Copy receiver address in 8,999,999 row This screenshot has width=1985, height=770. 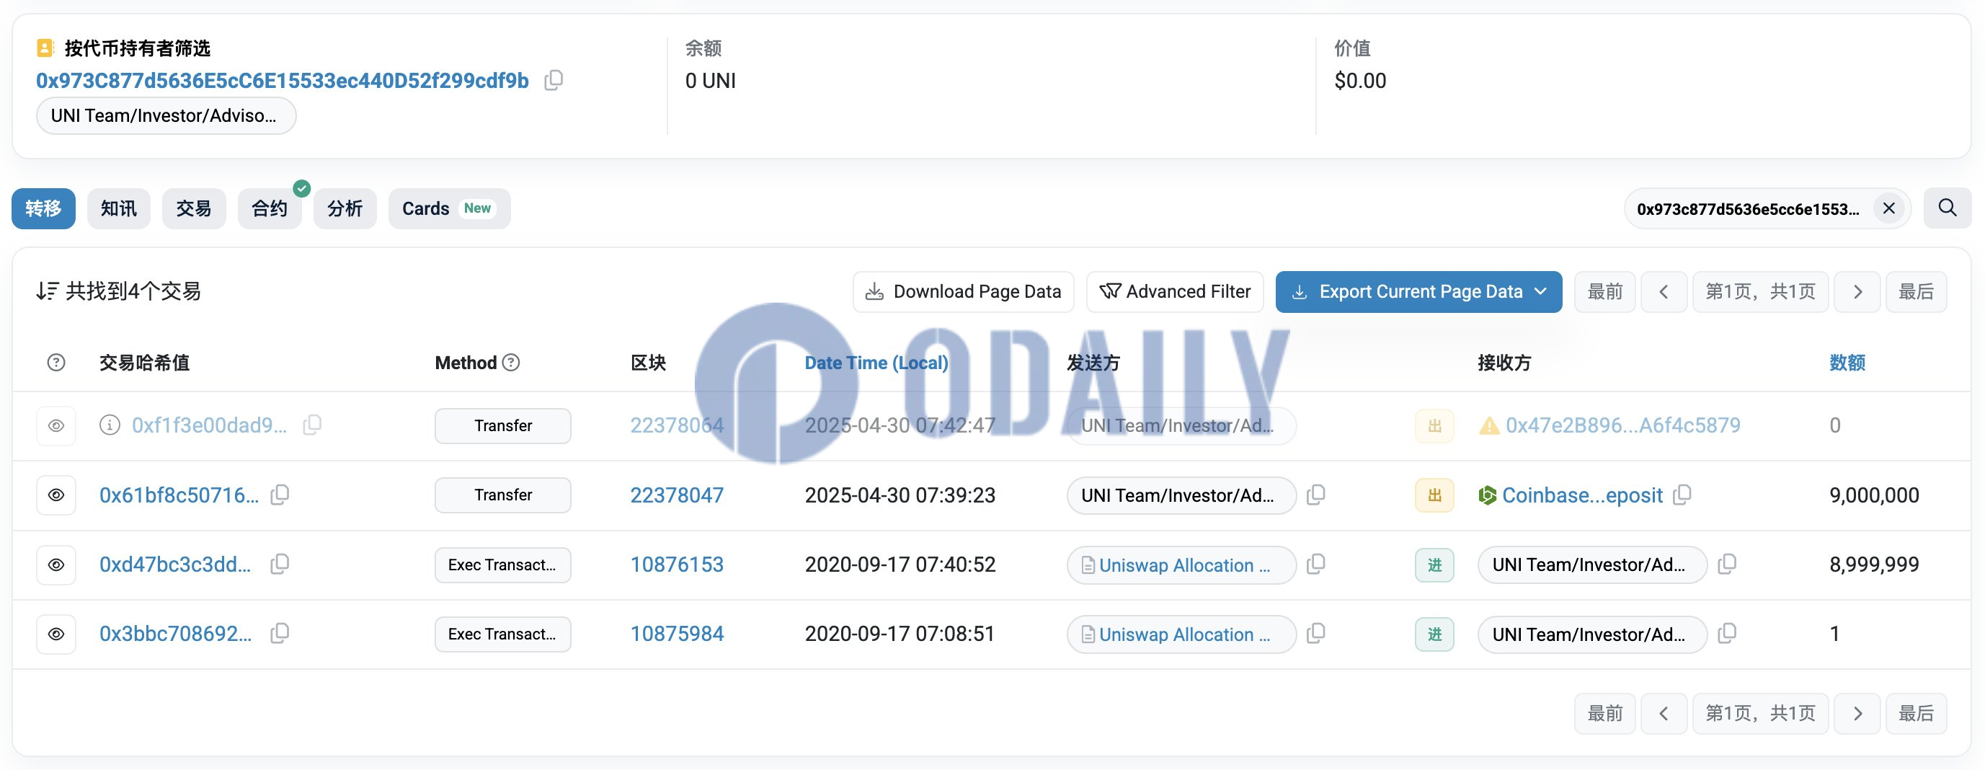1728,565
